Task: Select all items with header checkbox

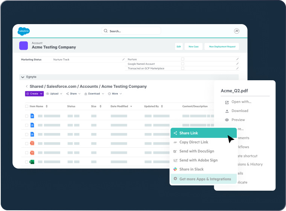Action: [x=27, y=106]
